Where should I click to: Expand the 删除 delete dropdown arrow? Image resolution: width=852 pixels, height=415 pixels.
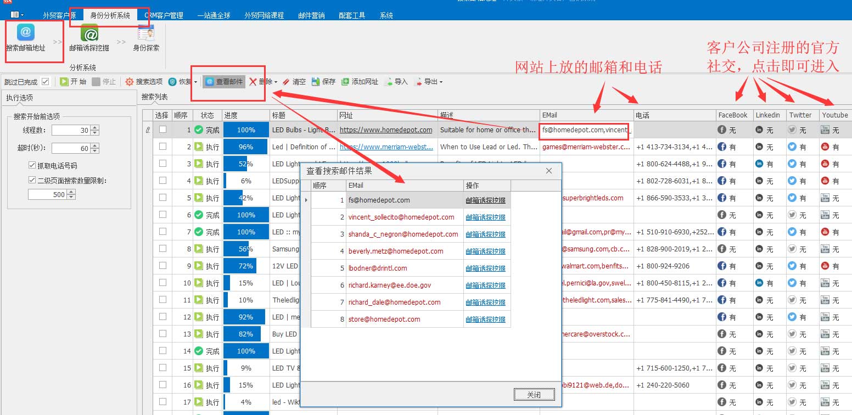(276, 82)
